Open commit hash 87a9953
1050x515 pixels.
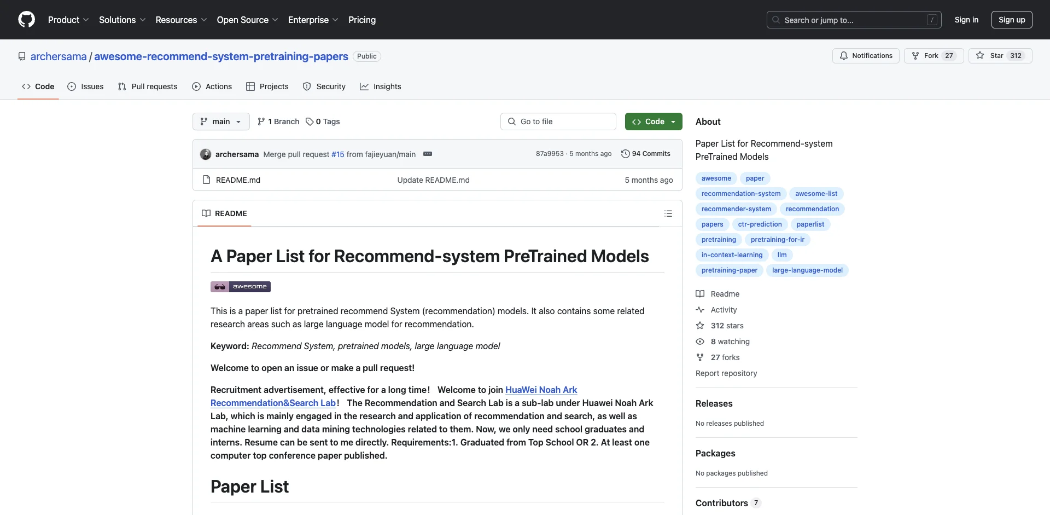click(x=550, y=154)
